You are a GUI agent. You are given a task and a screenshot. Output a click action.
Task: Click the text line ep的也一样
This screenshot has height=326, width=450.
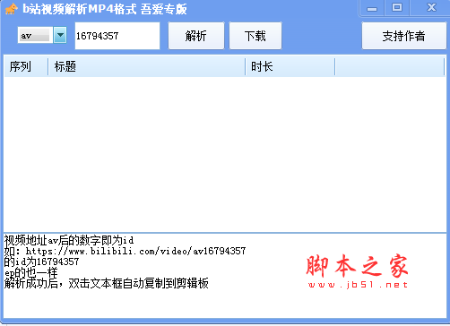point(31,272)
